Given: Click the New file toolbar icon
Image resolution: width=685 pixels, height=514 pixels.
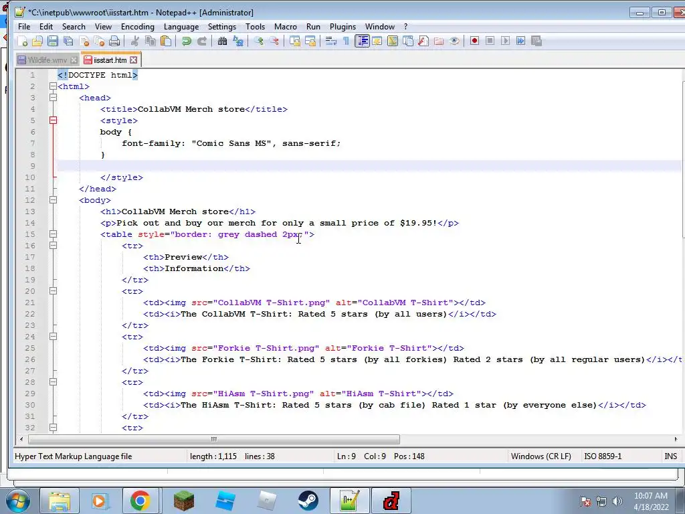Looking at the screenshot, I should pyautogui.click(x=22, y=41).
